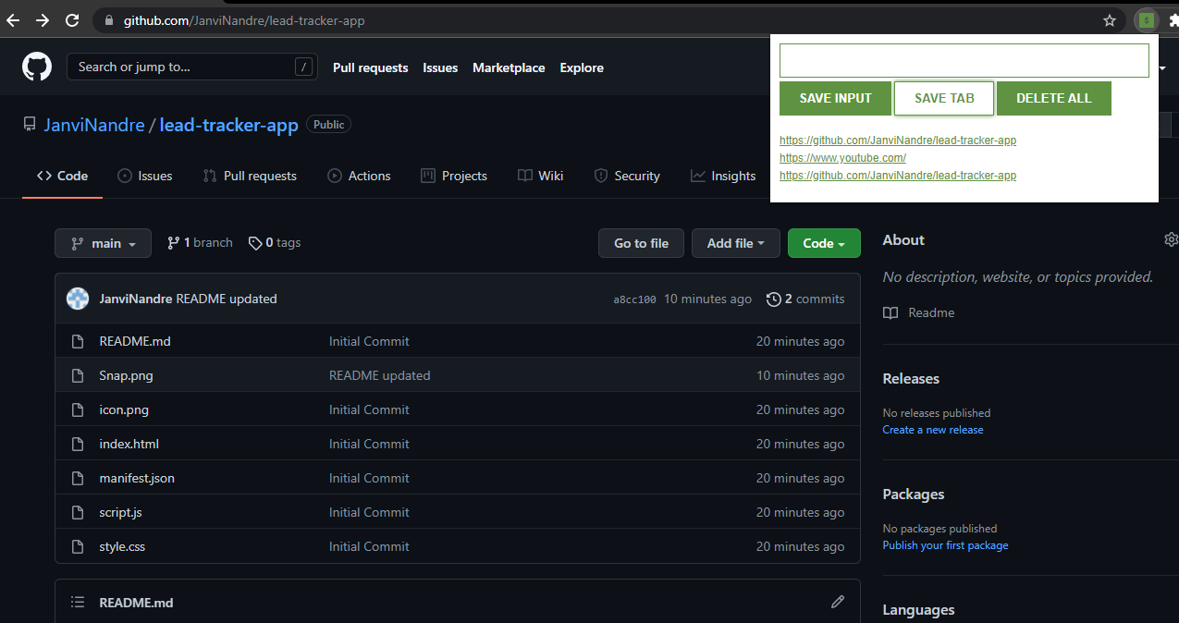This screenshot has width=1179, height=623.
Task: Click the file icon beside style.css
Action: [77, 546]
